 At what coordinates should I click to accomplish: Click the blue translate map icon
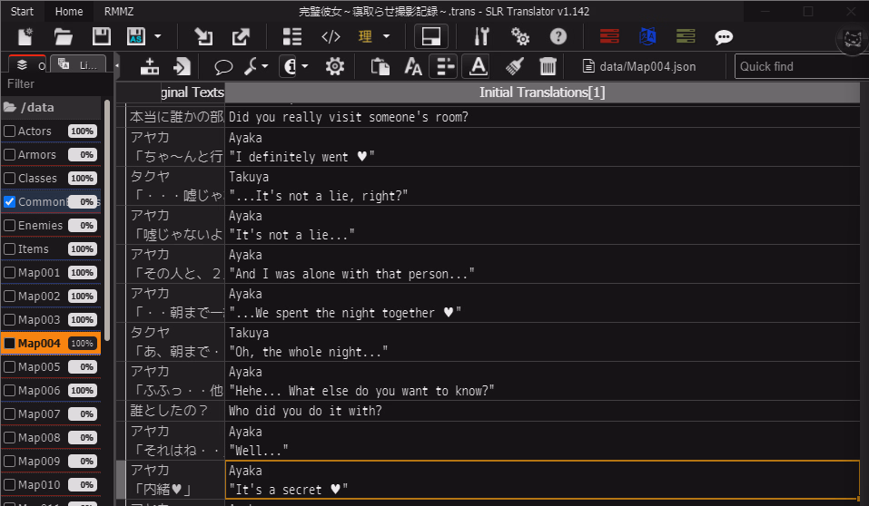pyautogui.click(x=647, y=37)
